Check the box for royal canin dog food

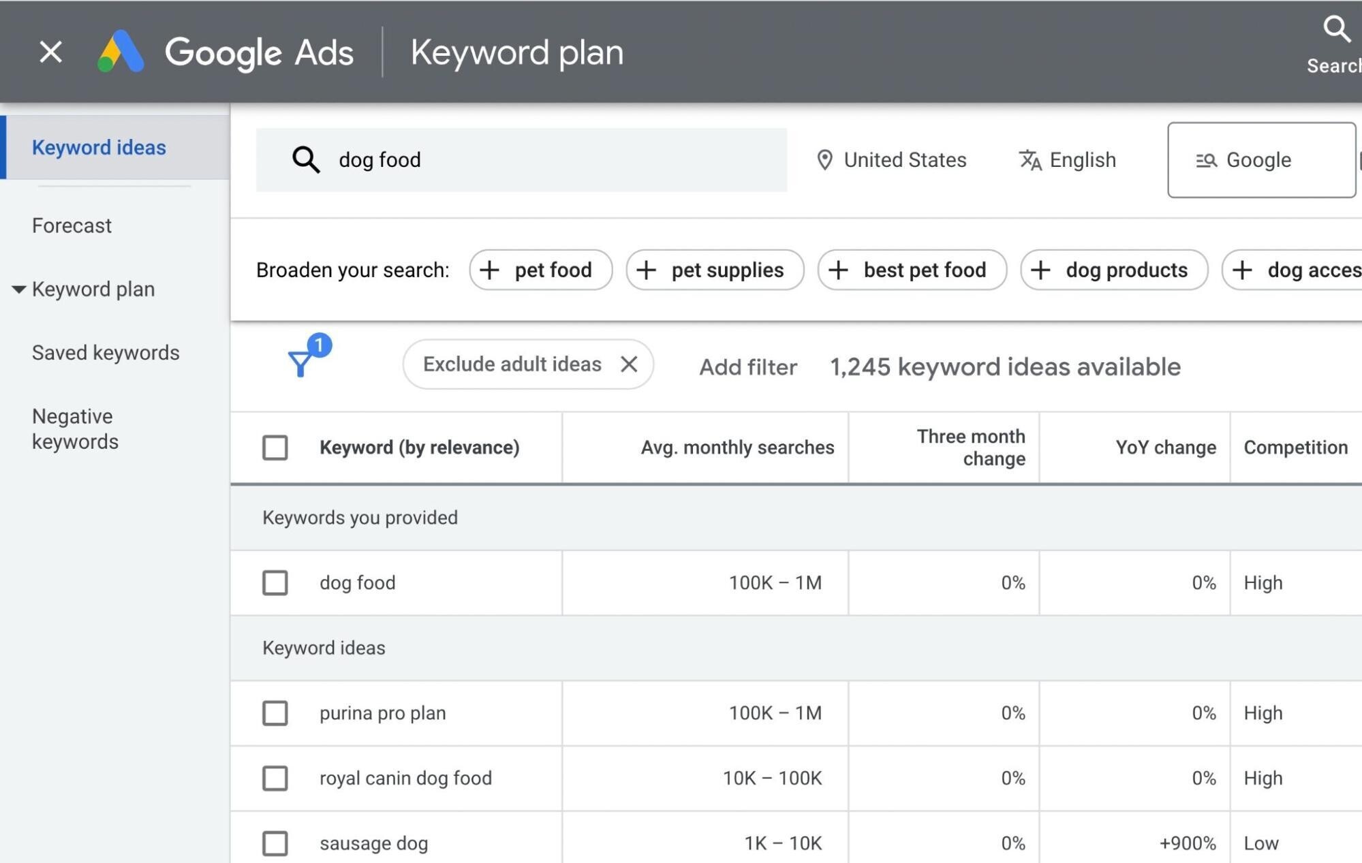click(275, 779)
